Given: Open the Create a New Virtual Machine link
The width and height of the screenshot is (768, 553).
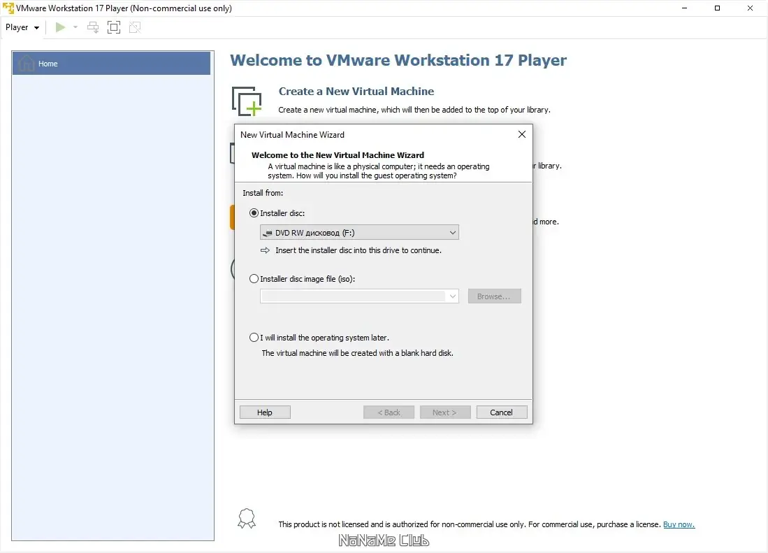Looking at the screenshot, I should pyautogui.click(x=356, y=91).
